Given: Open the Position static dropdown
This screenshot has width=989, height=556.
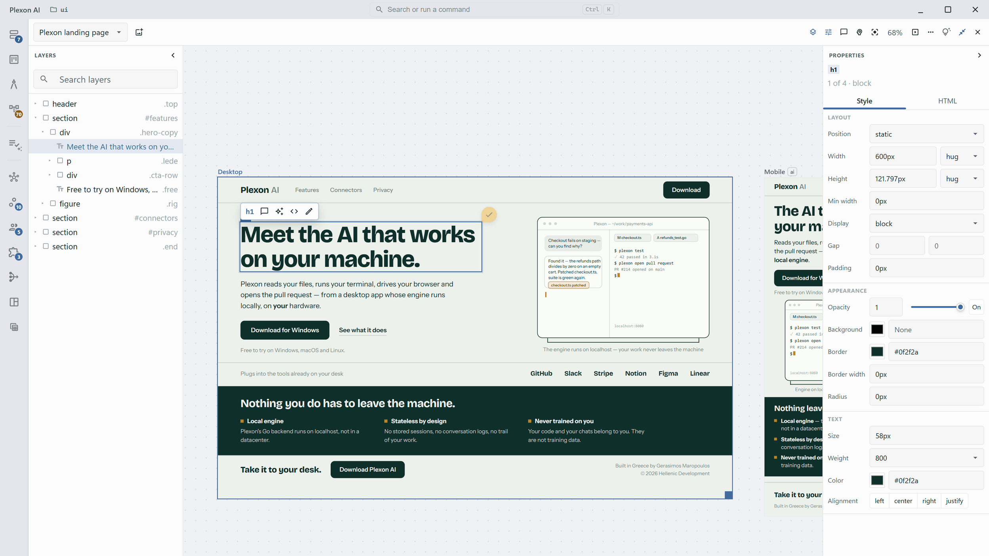Looking at the screenshot, I should click(x=926, y=134).
